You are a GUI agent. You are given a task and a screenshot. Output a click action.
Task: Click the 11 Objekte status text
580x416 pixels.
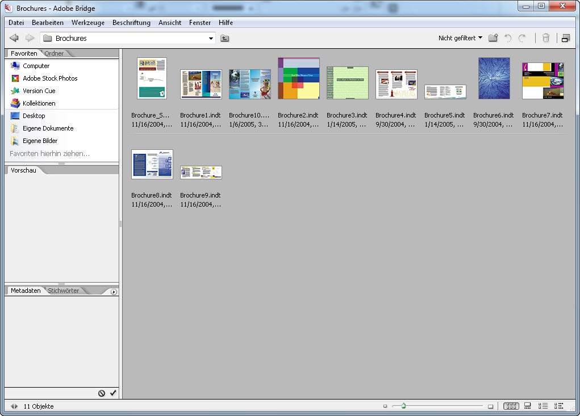(39, 406)
